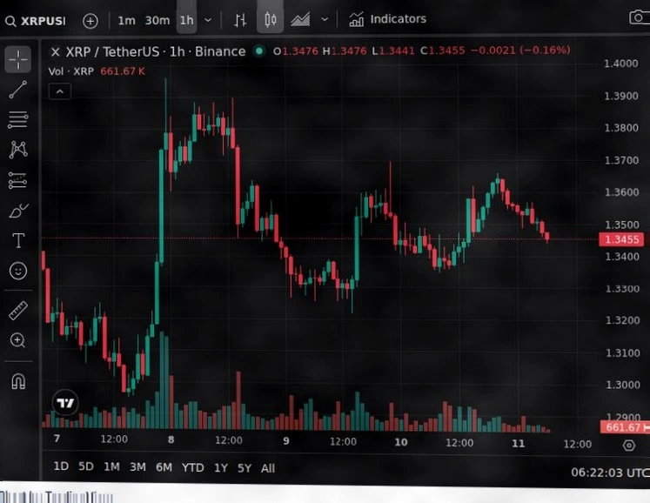Viewport: 650px width, 503px height.
Task: Select the 1h interval
Action: coord(186,20)
